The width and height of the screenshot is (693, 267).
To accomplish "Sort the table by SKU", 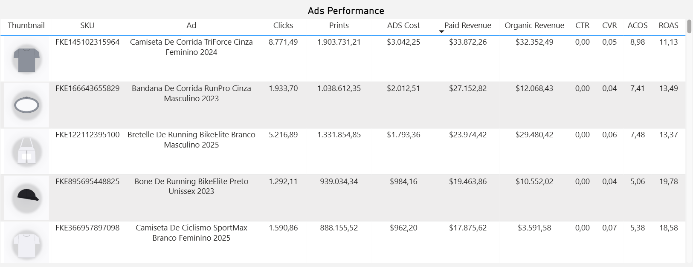I will [87, 26].
